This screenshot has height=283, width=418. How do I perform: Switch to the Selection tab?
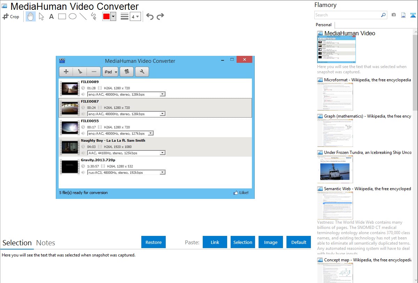click(x=17, y=243)
